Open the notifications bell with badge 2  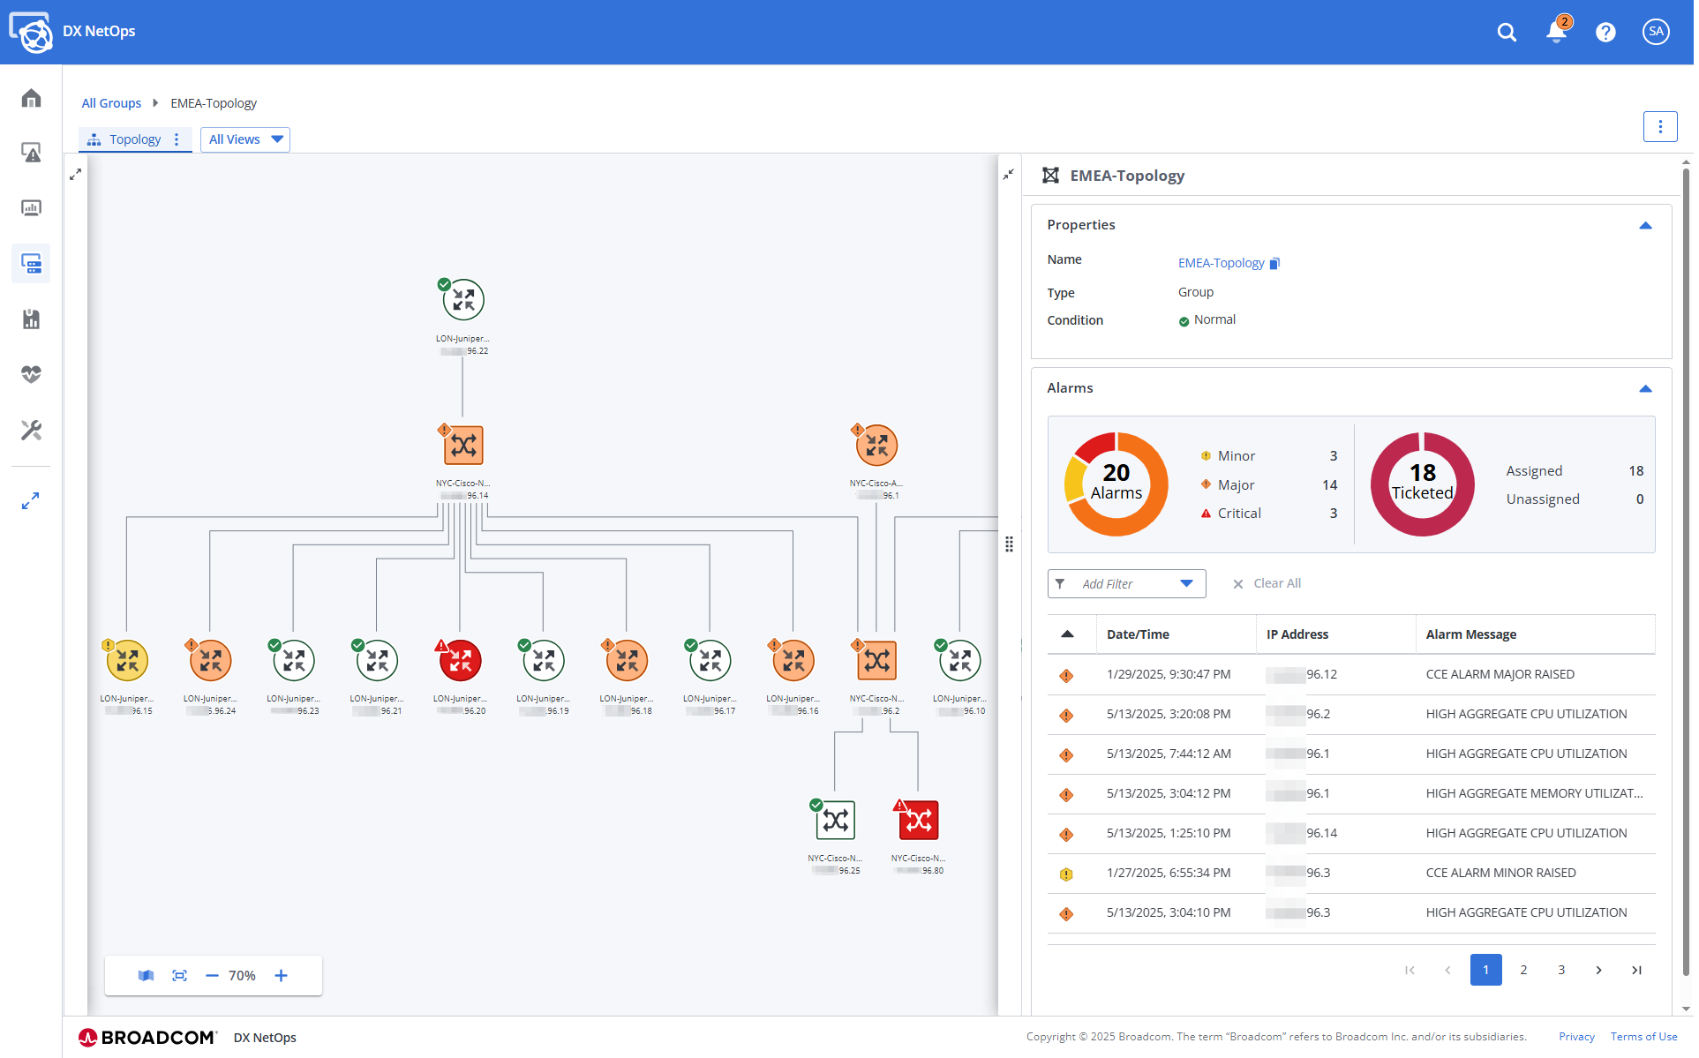point(1555,32)
